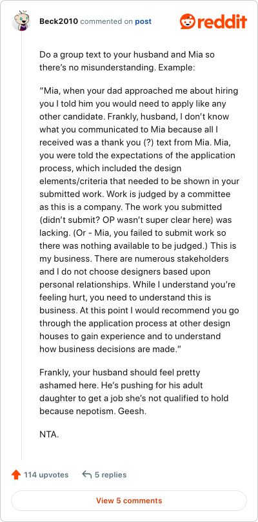The height and width of the screenshot is (522, 258).
Task: Open the "5 replies" link
Action: tap(111, 475)
